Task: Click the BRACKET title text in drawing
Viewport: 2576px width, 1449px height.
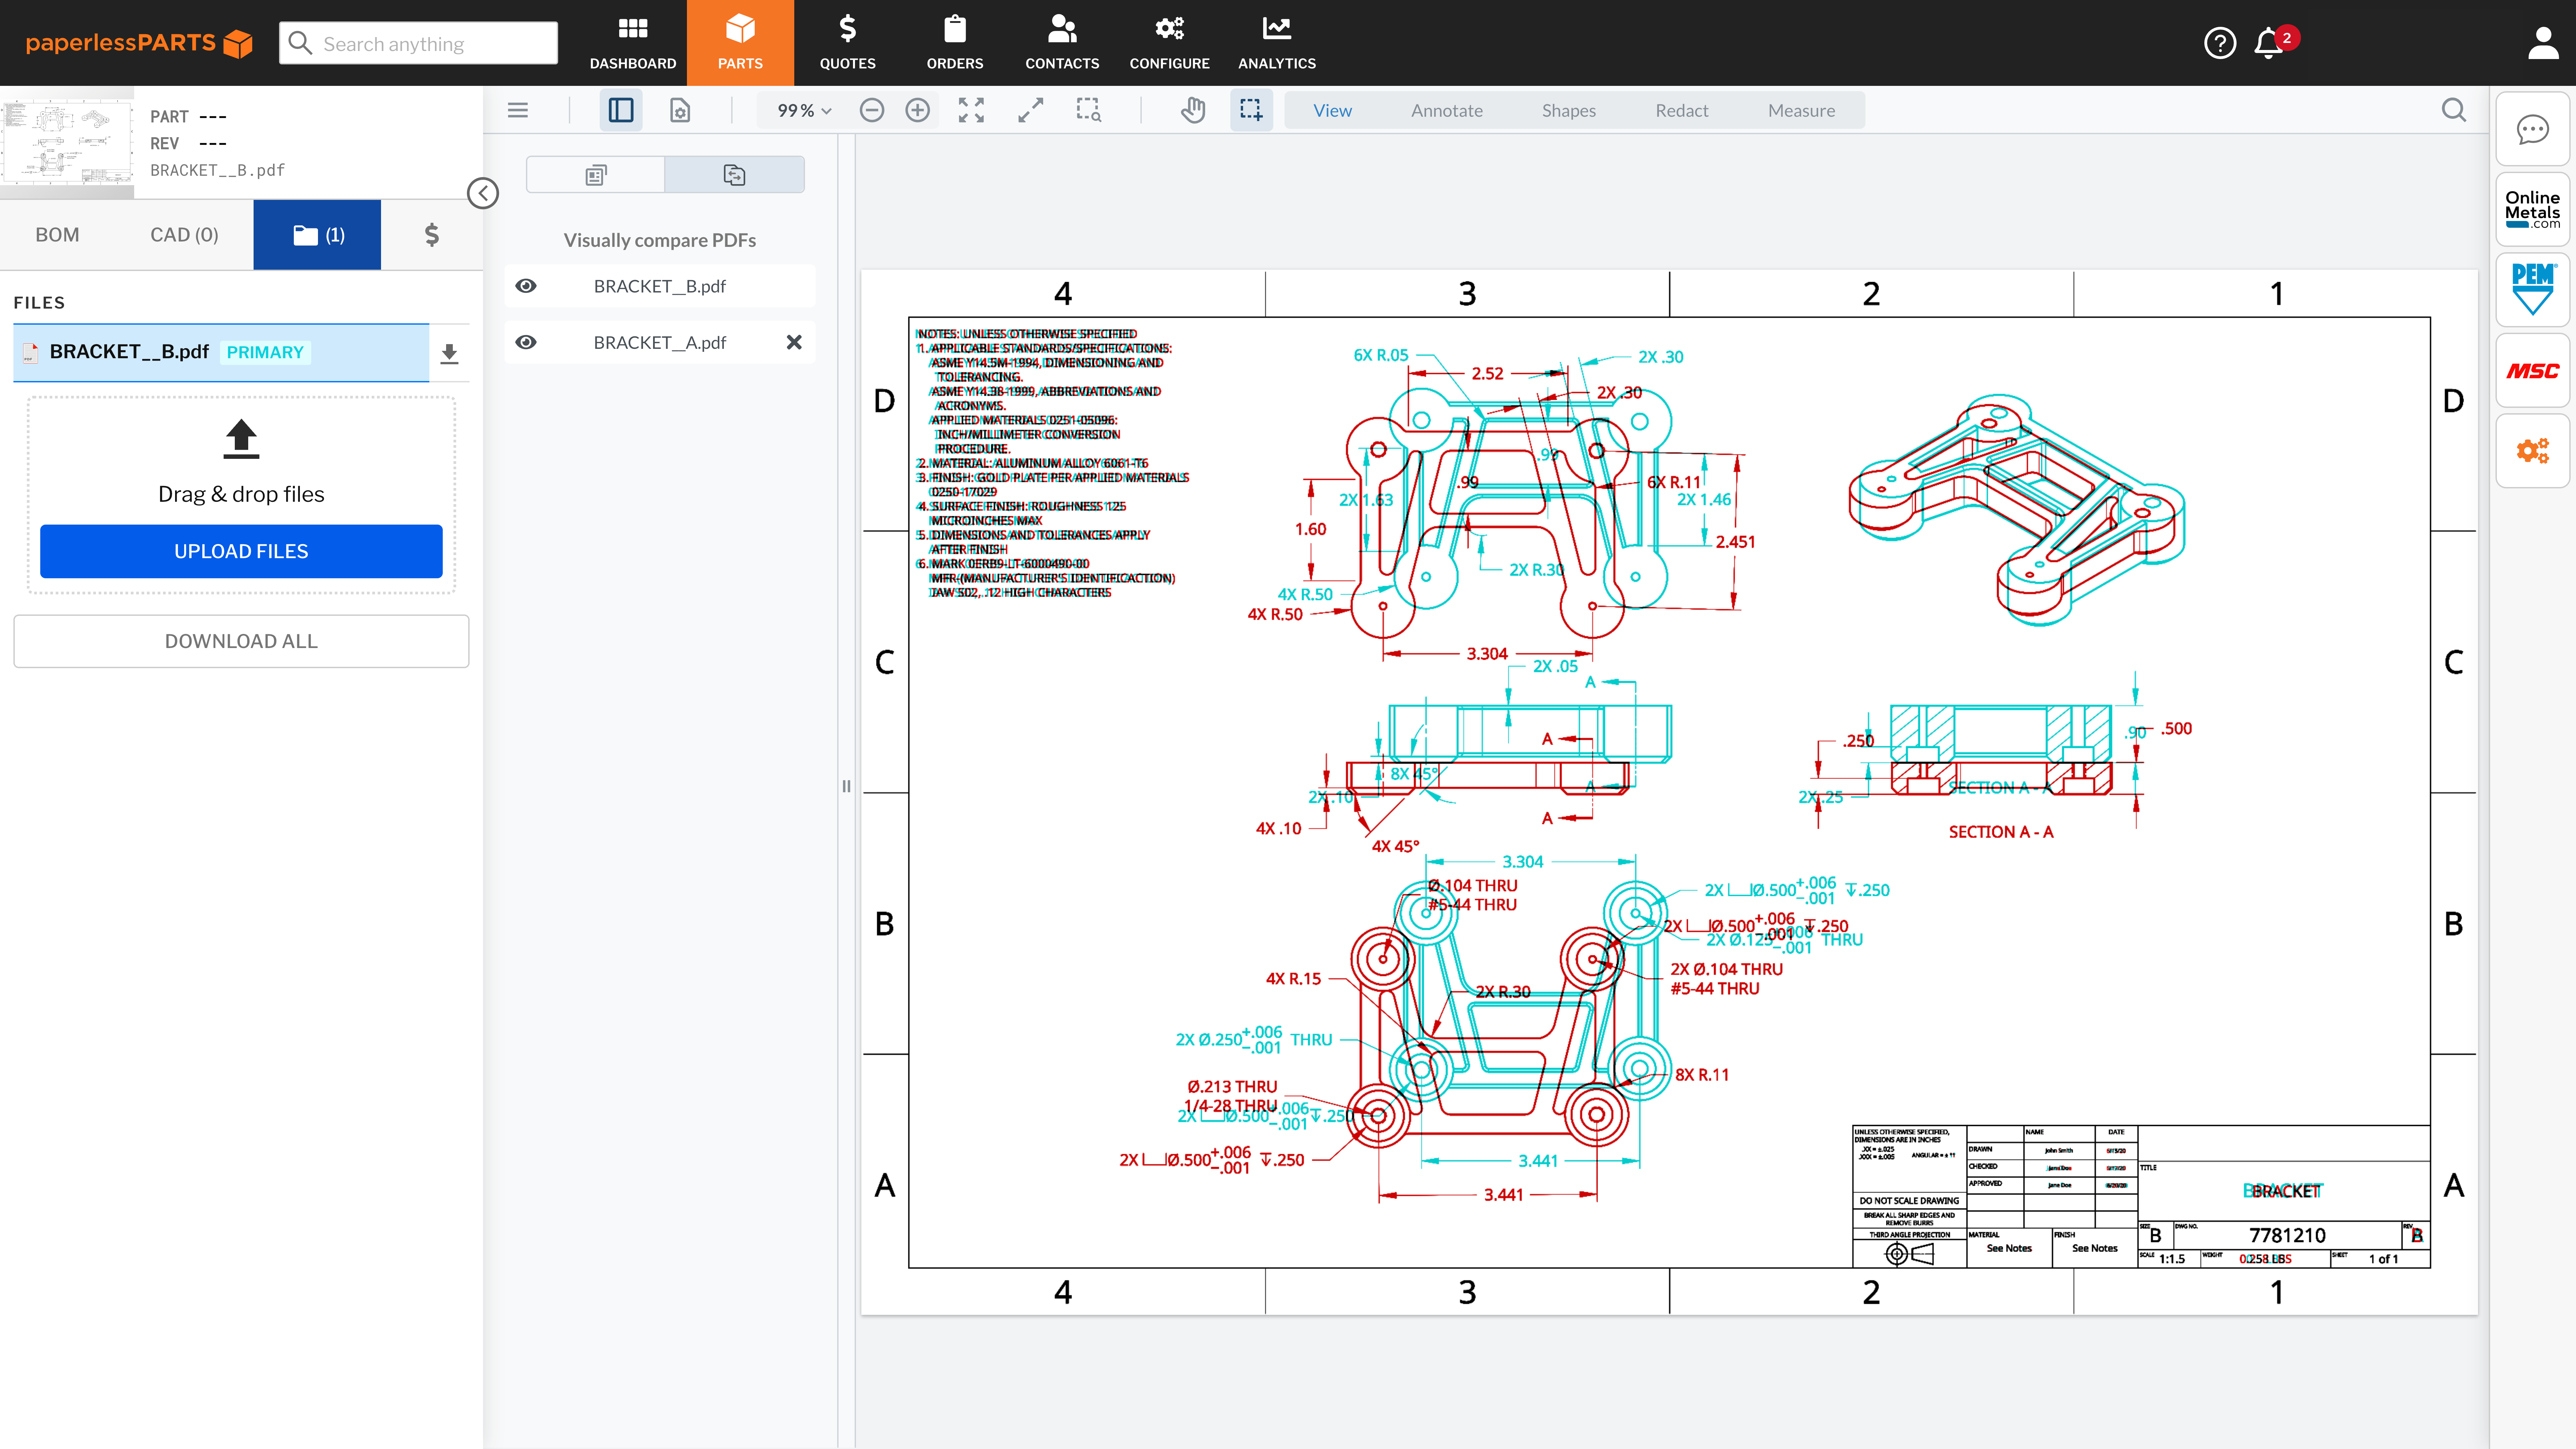Action: 2283,1191
